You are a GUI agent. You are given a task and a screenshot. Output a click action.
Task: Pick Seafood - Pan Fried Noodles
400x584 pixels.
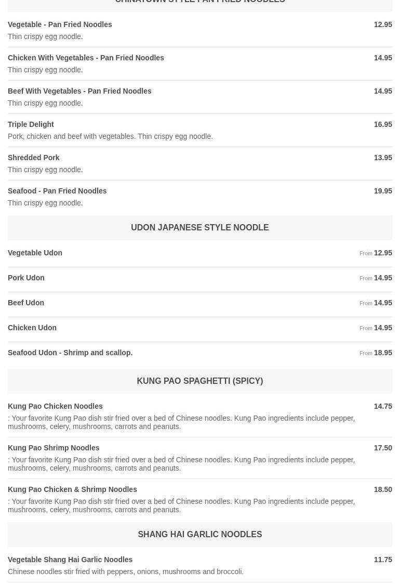(57, 191)
